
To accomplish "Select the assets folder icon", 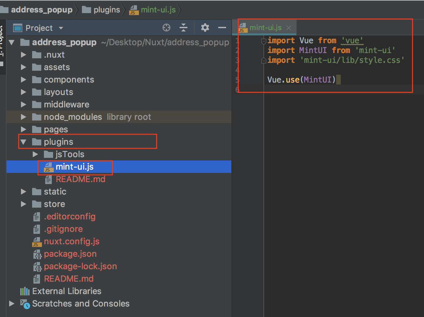I will pos(37,67).
